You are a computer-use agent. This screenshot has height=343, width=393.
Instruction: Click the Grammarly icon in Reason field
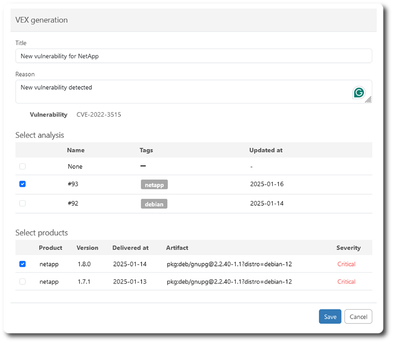tap(359, 93)
